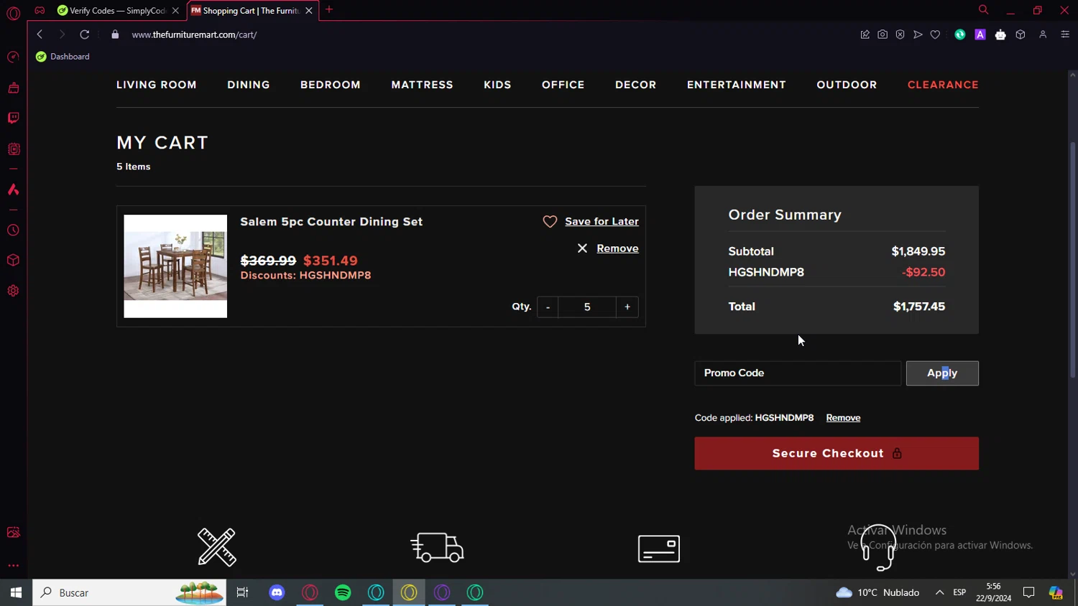
Task: Reload the cart page
Action: 85,34
